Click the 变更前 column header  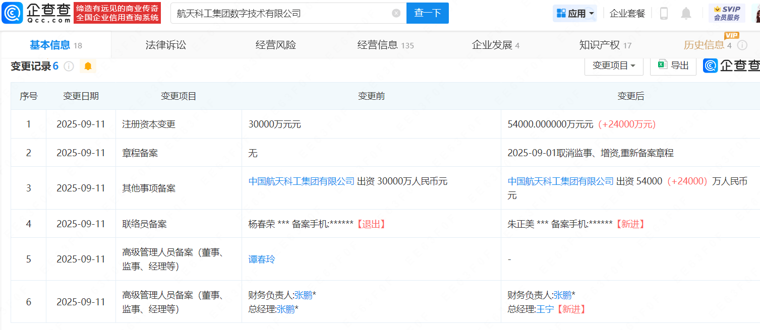pyautogui.click(x=371, y=96)
